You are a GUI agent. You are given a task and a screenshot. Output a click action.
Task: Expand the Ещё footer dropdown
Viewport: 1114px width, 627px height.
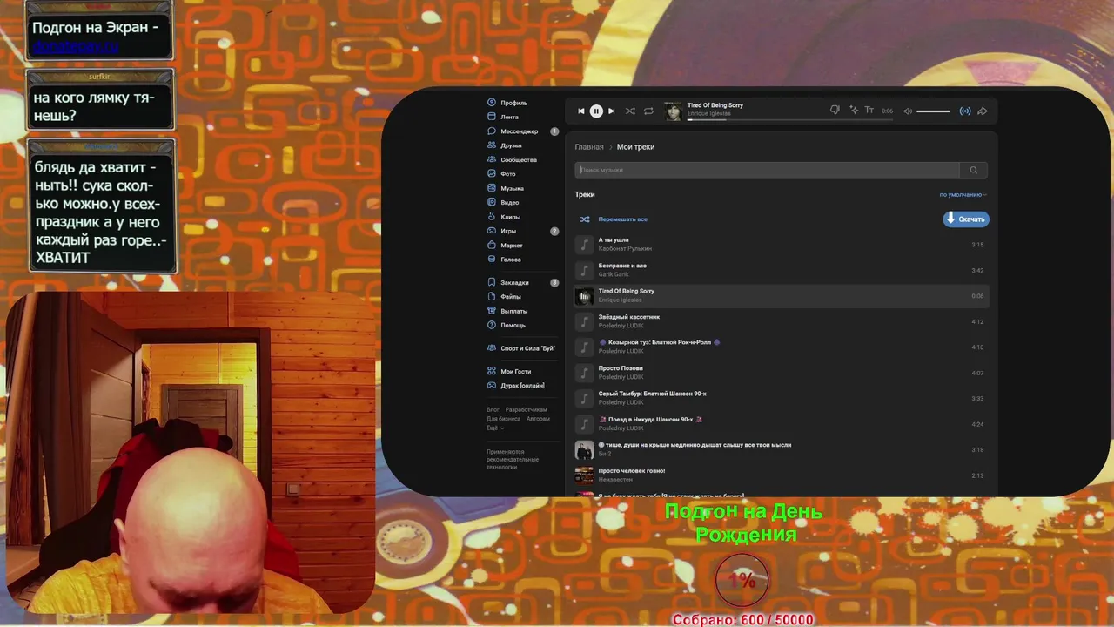(493, 428)
